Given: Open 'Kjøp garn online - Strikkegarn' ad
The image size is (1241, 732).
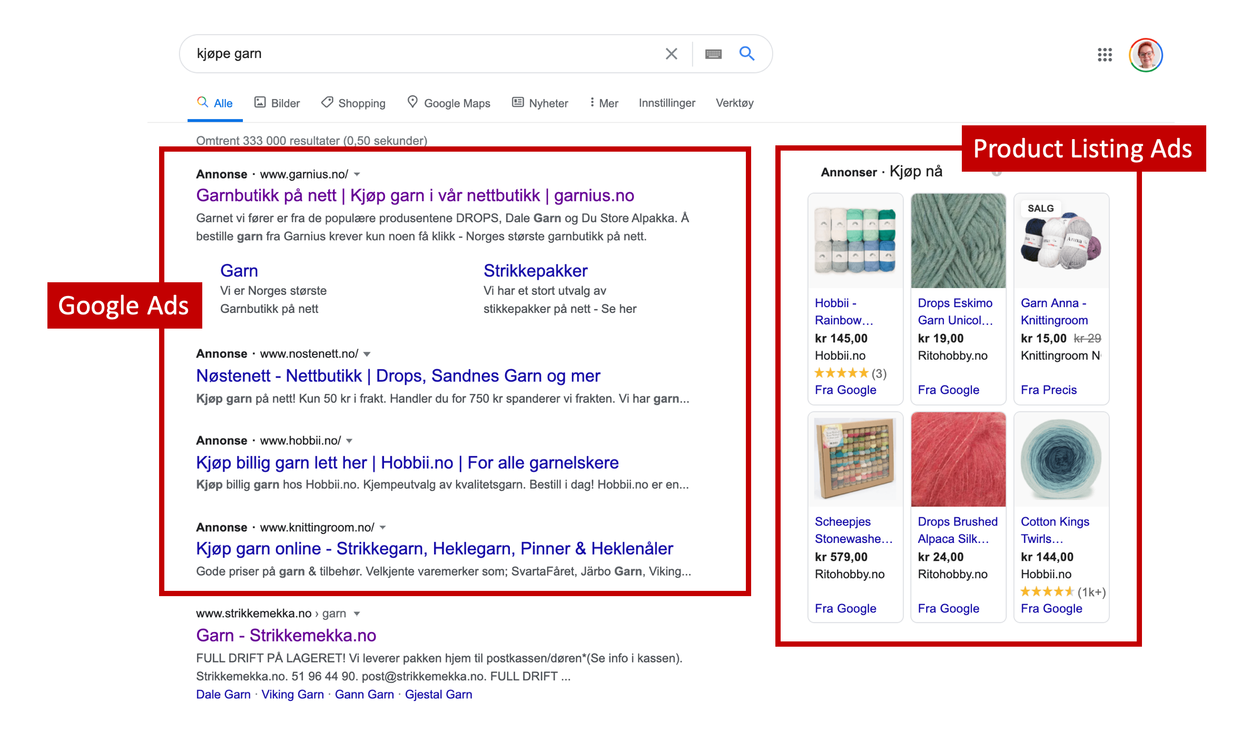Looking at the screenshot, I should (435, 549).
